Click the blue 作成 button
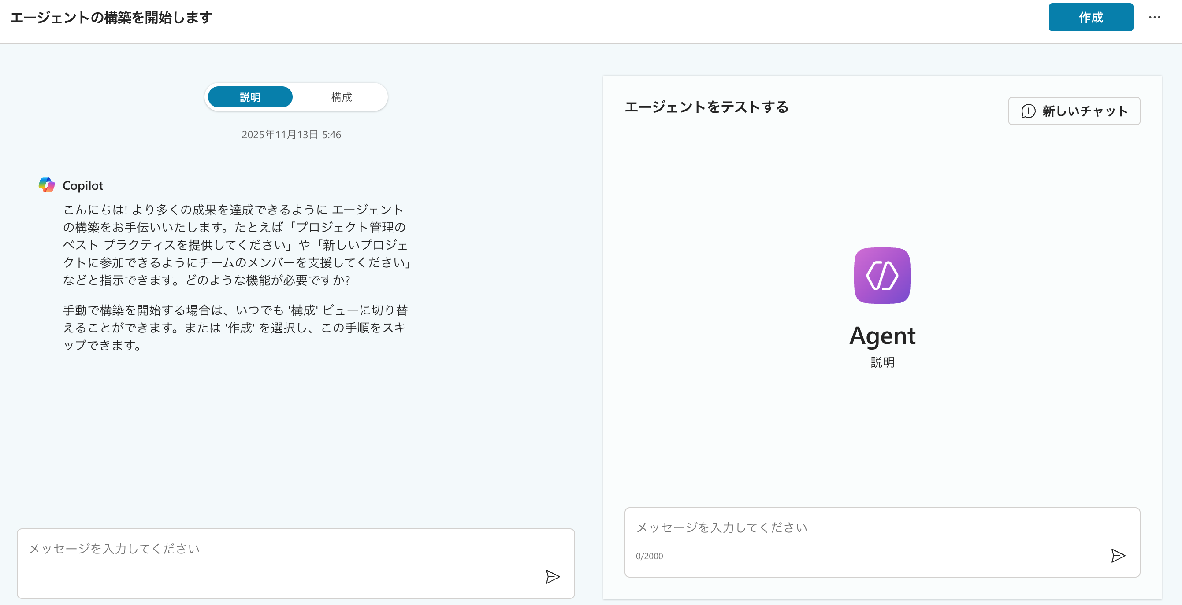The height and width of the screenshot is (605, 1182). pyautogui.click(x=1090, y=18)
